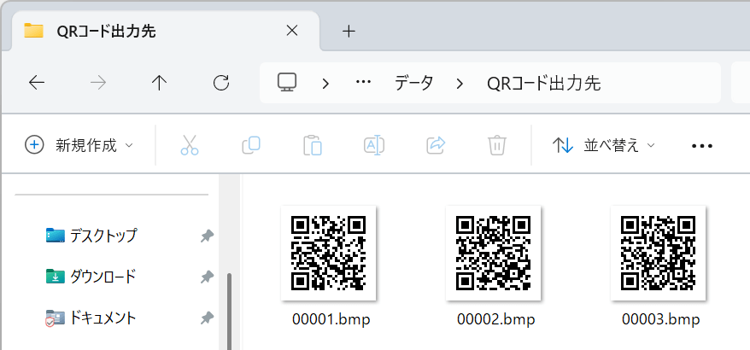Open the See more three-dot menu
750x350 pixels.
[x=702, y=146]
